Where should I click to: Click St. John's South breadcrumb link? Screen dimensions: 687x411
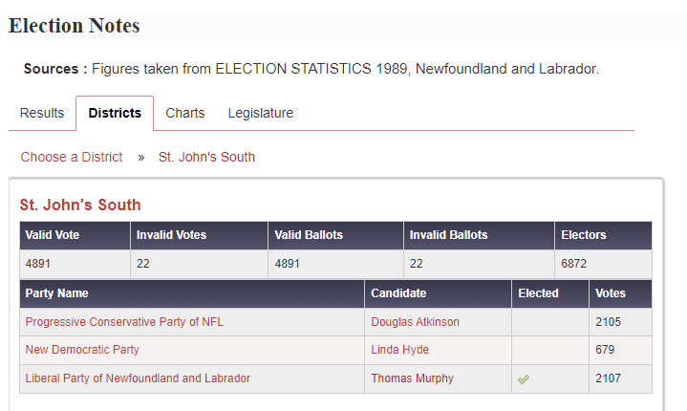[x=206, y=157]
